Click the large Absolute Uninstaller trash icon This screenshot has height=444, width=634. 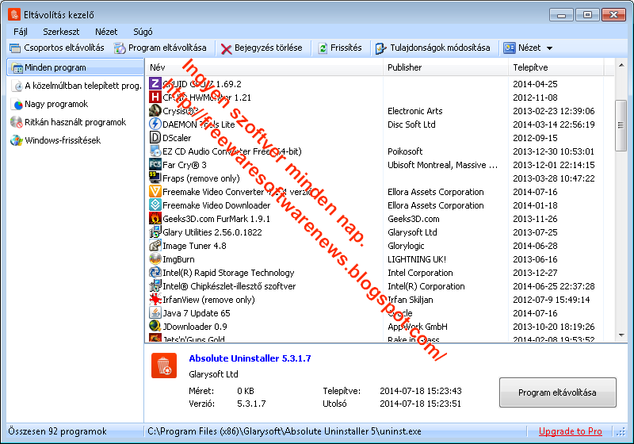point(164,366)
